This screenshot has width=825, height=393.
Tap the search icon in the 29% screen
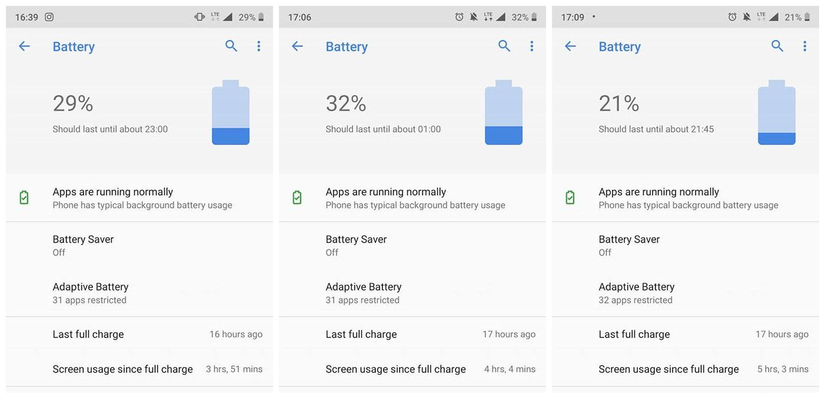coord(231,46)
